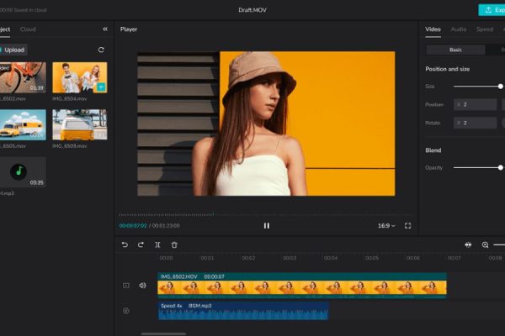Image resolution: width=505 pixels, height=336 pixels.
Task: Add IMG_6504.mov to timeline with plus
Action: [100, 87]
